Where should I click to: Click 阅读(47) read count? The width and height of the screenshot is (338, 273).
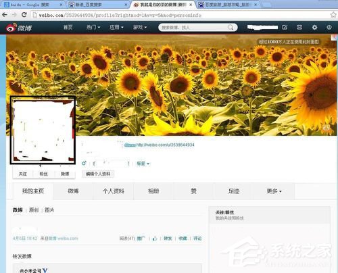127,239
